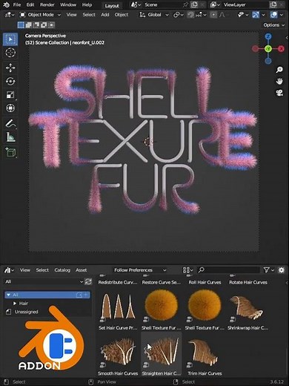Image resolution: width=289 pixels, height=386 pixels.
Task: Open asset filter dropdown
Action: pyautogui.click(x=269, y=270)
